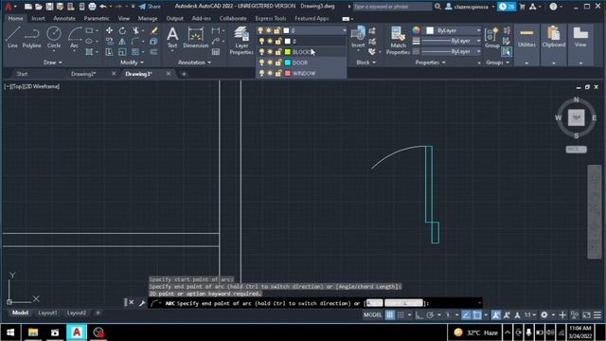Switch to the Layout1 tab
This screenshot has width=606, height=341.
47,313
